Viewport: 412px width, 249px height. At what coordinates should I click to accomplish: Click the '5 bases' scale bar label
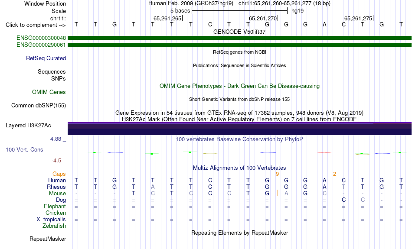point(180,11)
